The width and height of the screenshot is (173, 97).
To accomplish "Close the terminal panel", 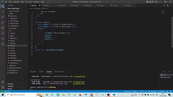I will pyautogui.click(x=171, y=72).
